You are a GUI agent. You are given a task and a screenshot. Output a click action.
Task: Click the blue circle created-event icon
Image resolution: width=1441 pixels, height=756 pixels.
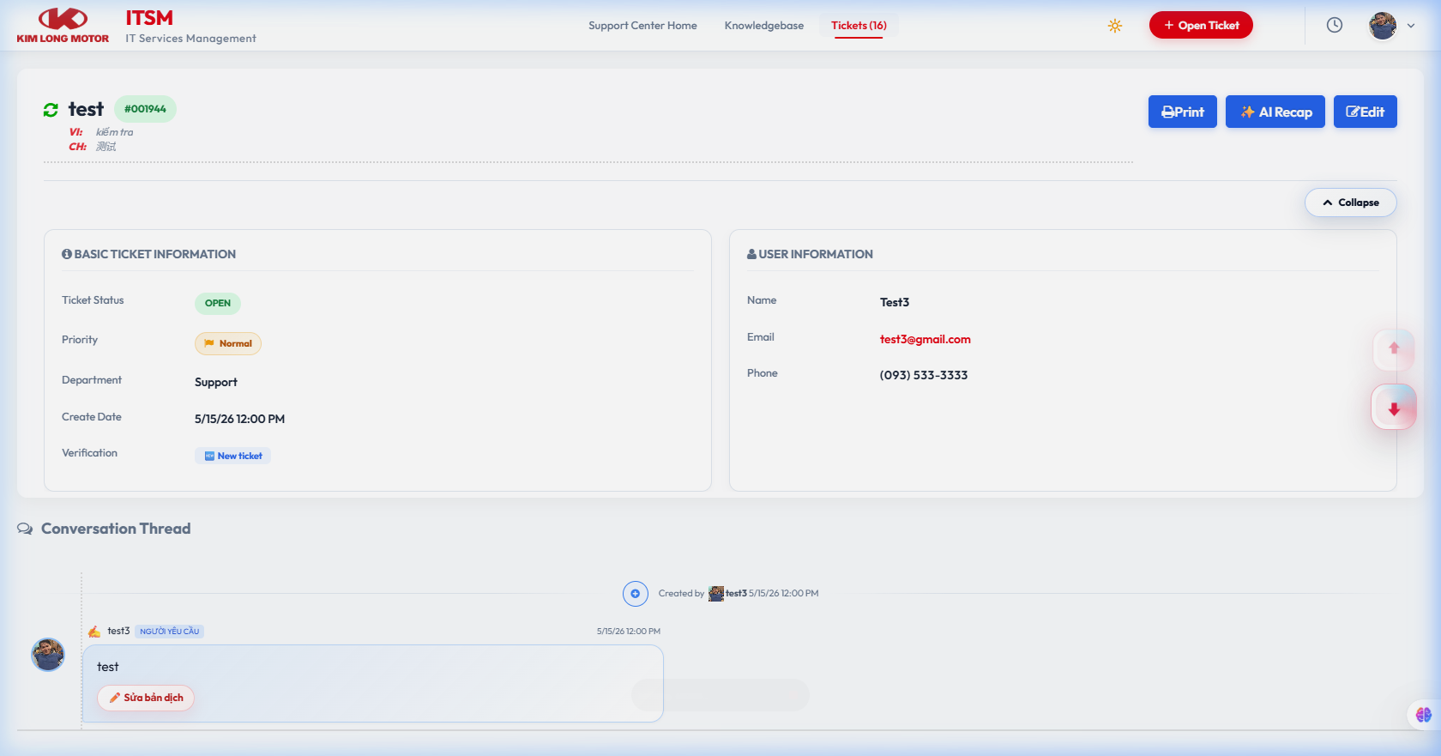[636, 593]
